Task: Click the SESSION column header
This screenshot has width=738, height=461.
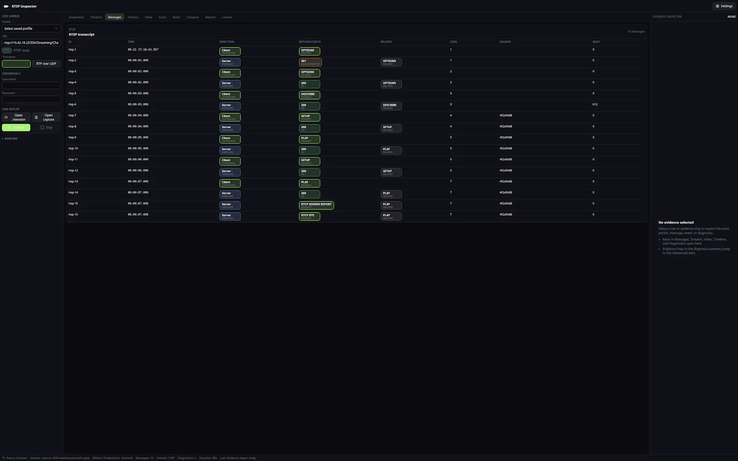Action: (505, 42)
